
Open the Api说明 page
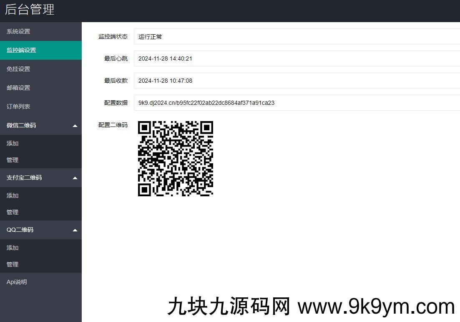click(41, 282)
